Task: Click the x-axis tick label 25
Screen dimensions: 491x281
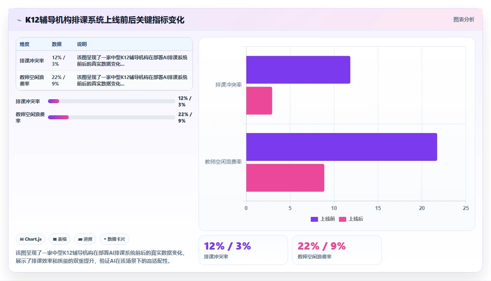Action: 466,208
